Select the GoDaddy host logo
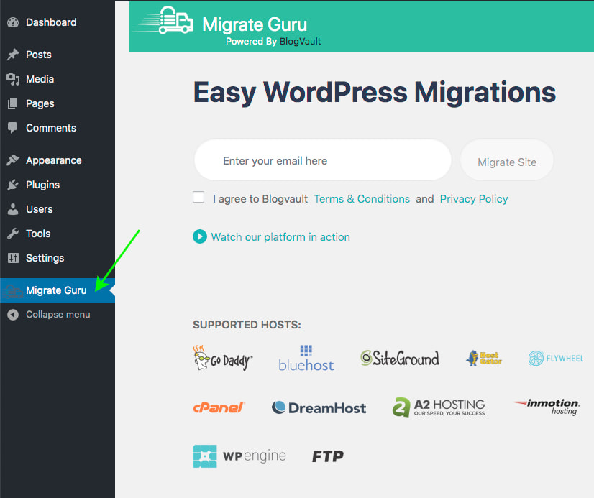Screen dimensions: 594x498 (x=223, y=359)
